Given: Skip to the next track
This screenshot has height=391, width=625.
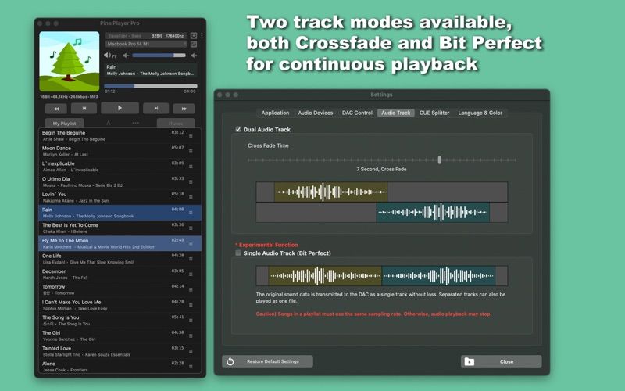Looking at the screenshot, I should [155, 108].
